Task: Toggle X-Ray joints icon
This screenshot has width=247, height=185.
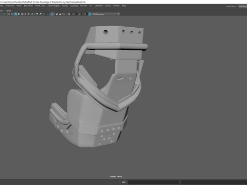Action: click(x=63, y=14)
